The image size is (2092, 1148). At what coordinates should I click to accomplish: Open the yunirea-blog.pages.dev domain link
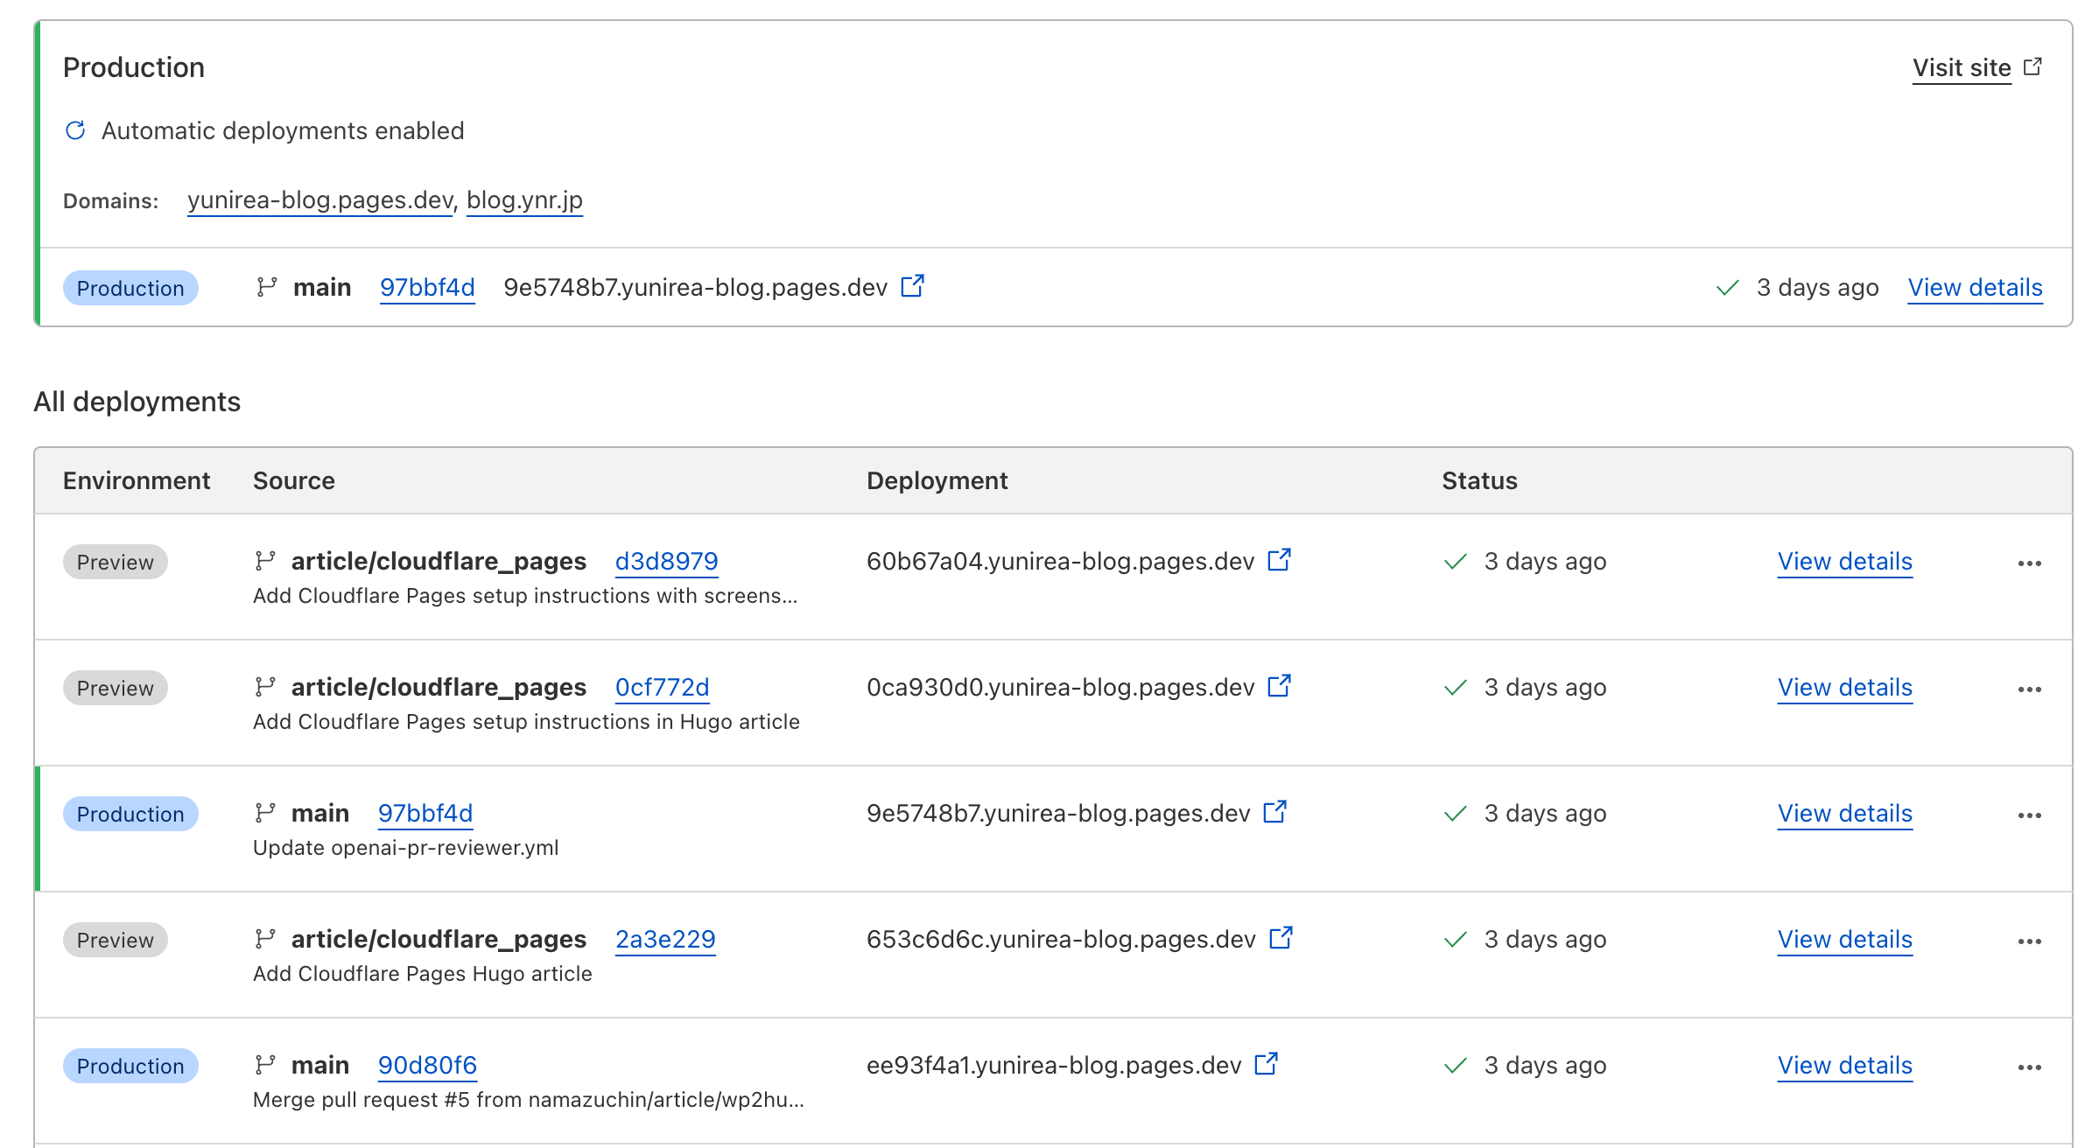[x=319, y=200]
